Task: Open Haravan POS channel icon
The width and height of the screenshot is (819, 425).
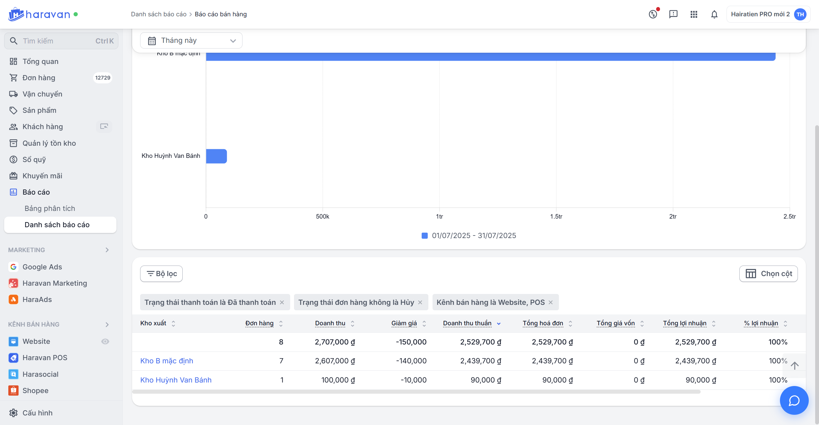Action: click(x=13, y=358)
